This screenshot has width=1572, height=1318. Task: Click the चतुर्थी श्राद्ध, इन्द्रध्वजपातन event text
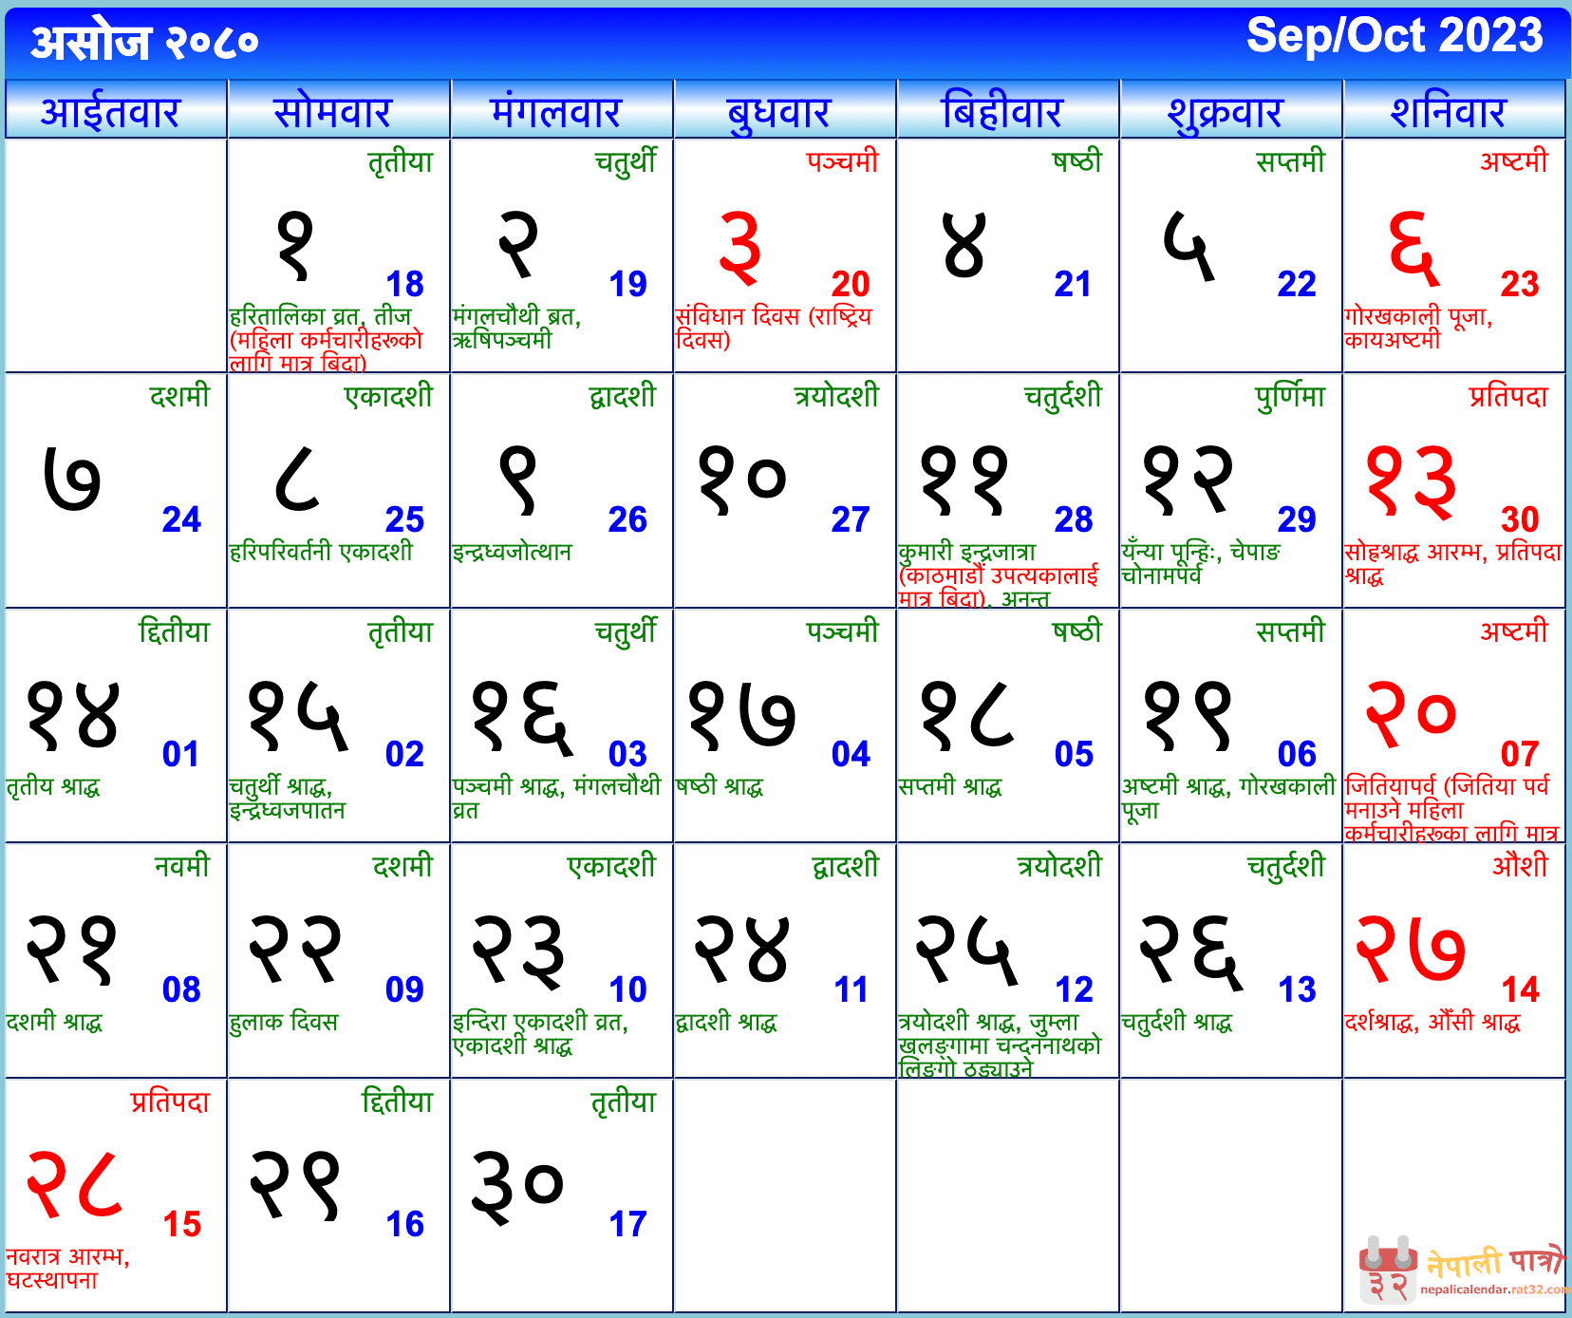(287, 799)
